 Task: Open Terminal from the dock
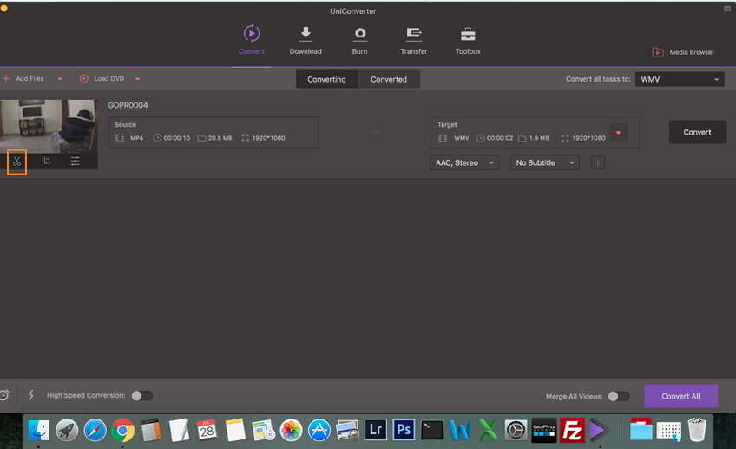point(432,430)
